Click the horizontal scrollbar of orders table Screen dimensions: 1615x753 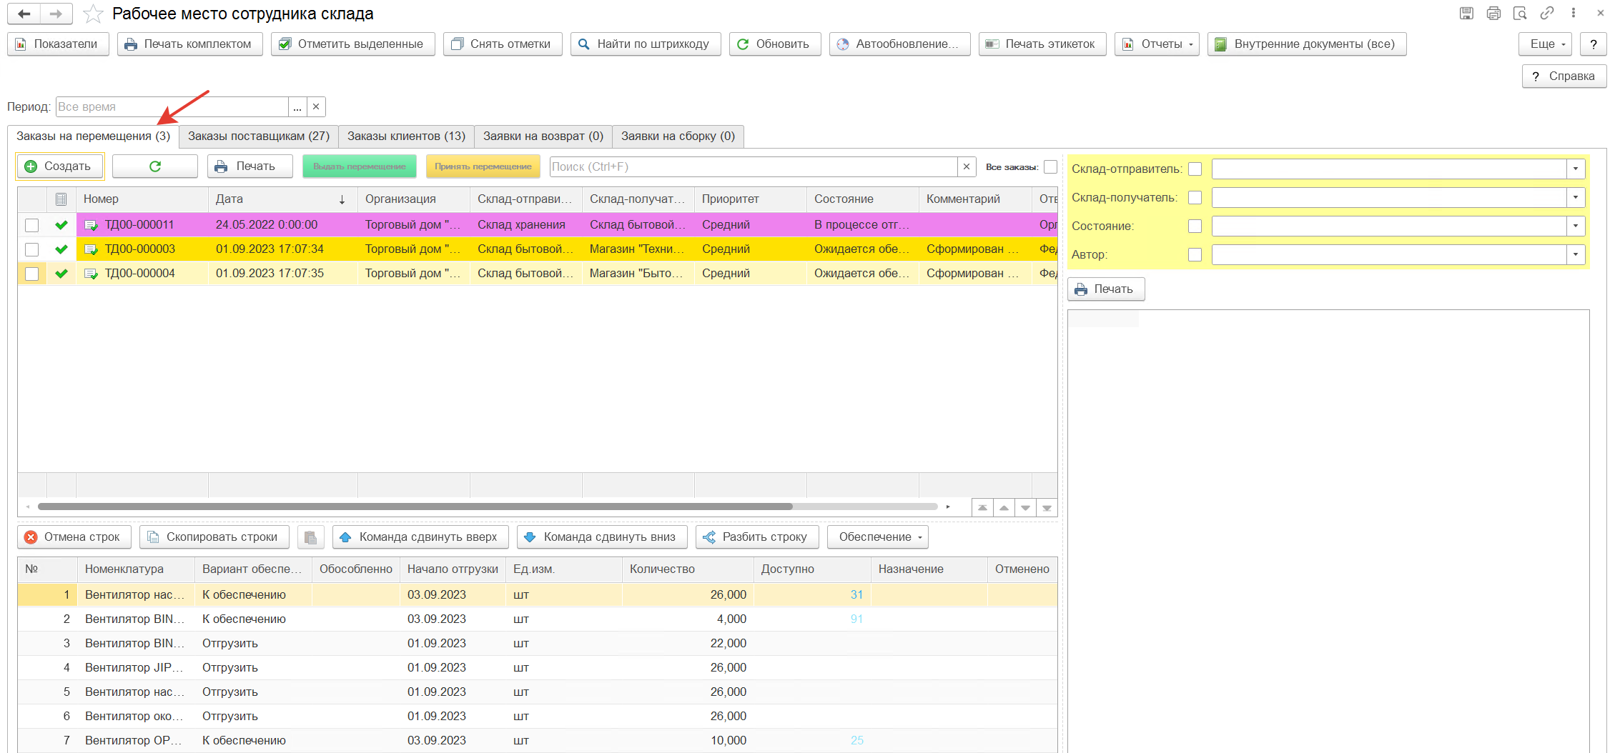click(x=415, y=507)
